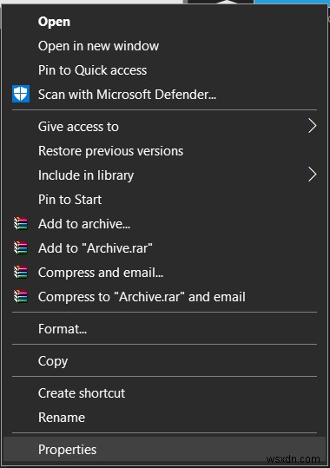Select Rename menu entry
Screen dimensions: 330x468
[164, 418]
